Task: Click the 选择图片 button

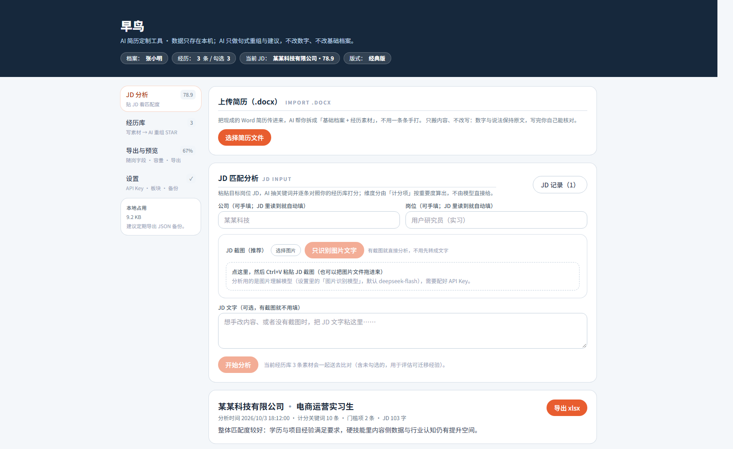Action: coord(285,250)
